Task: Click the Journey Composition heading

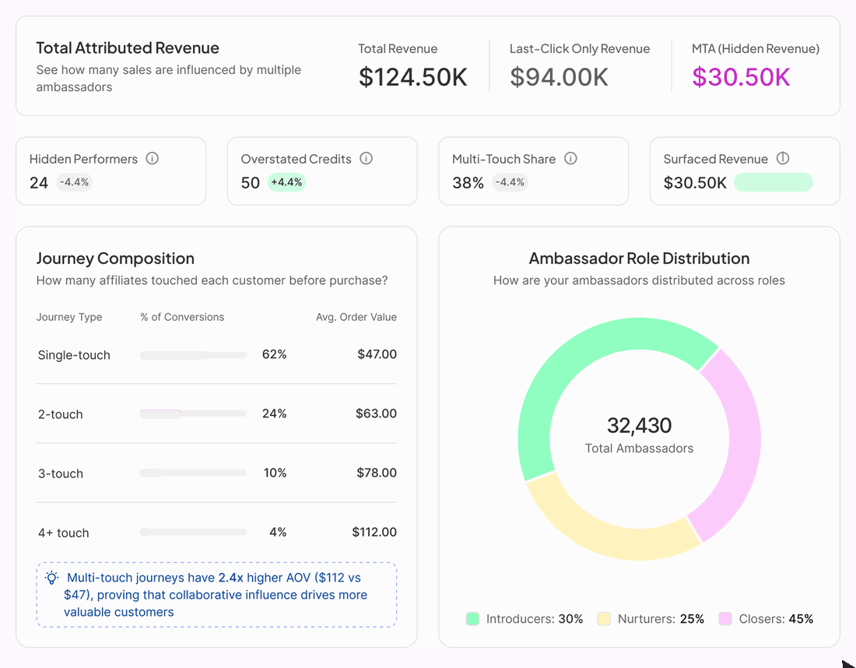Action: tap(115, 258)
